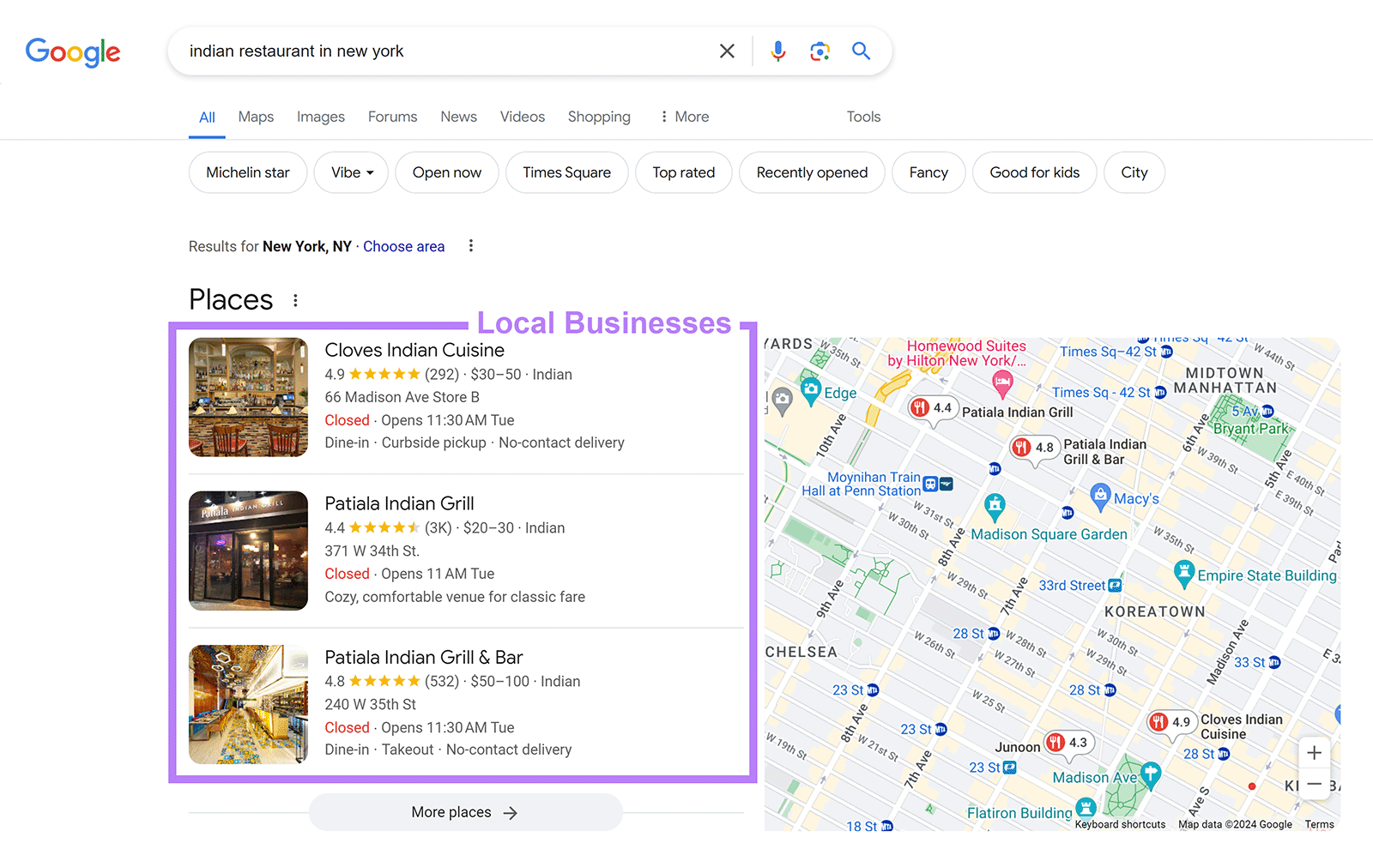Open the map Terms link
This screenshot has height=861, width=1373.
tap(1319, 824)
